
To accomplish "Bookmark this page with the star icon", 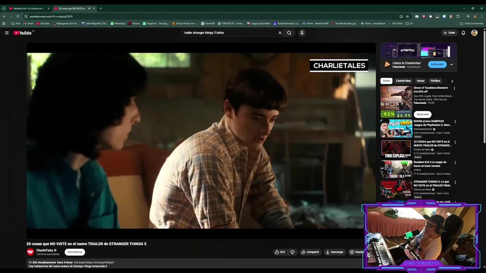I will 407,16.
